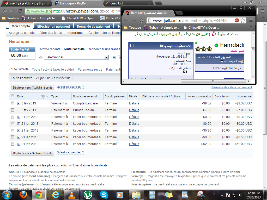The height and width of the screenshot is (200, 267).
Task: Switch to the Mon compte tab
Action: coord(21,26)
